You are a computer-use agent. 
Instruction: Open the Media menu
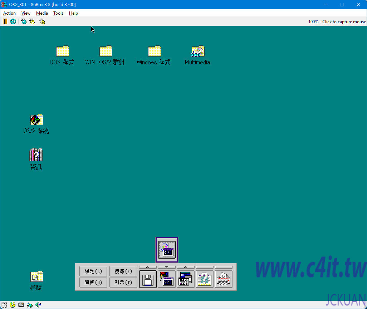42,13
